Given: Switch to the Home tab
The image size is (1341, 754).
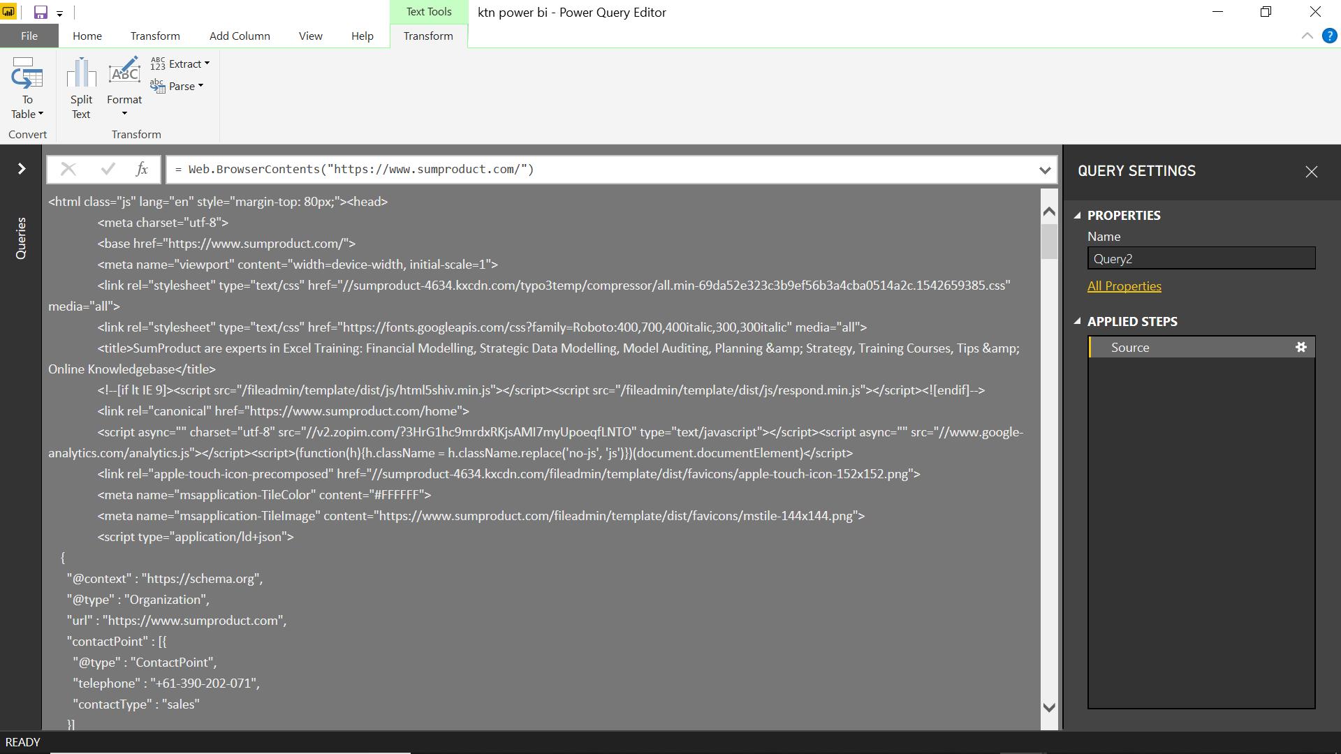Looking at the screenshot, I should (x=87, y=36).
